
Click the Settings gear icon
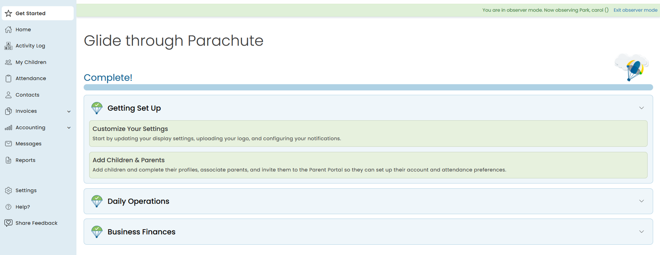point(8,190)
